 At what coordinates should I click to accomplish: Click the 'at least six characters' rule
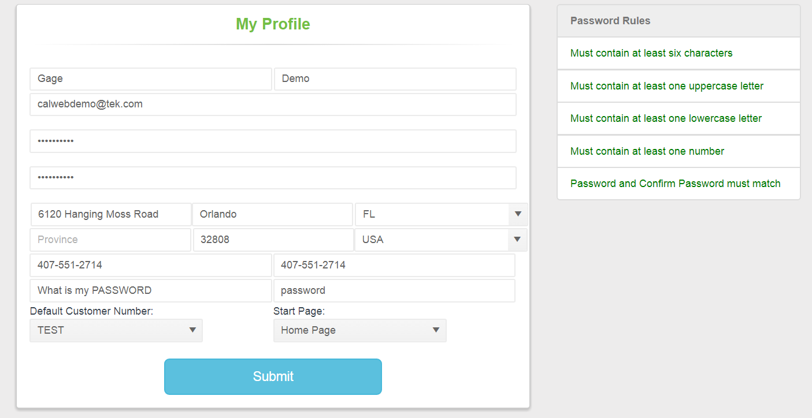point(651,53)
